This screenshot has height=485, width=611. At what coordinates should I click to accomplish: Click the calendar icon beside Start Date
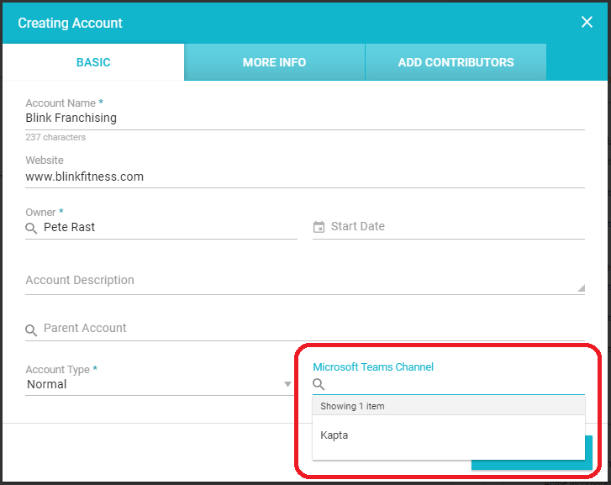point(319,227)
